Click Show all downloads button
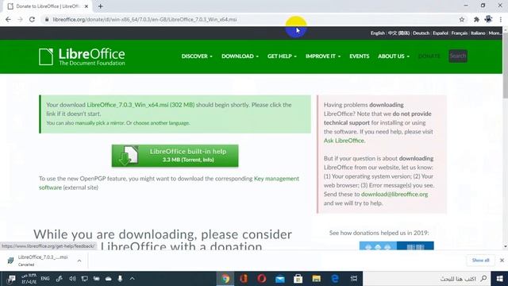 (480, 261)
